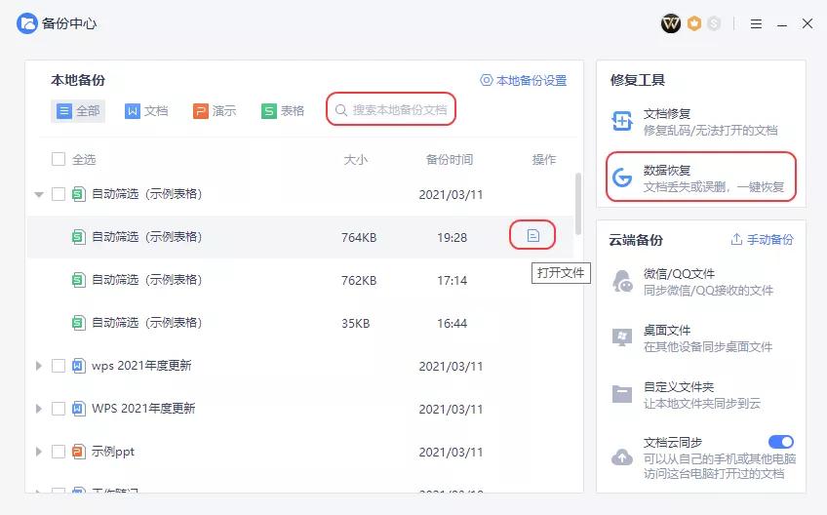Viewport: 827px width, 515px height.
Task: Open 自定义文件夹 cloud backup entry
Action: [701, 395]
